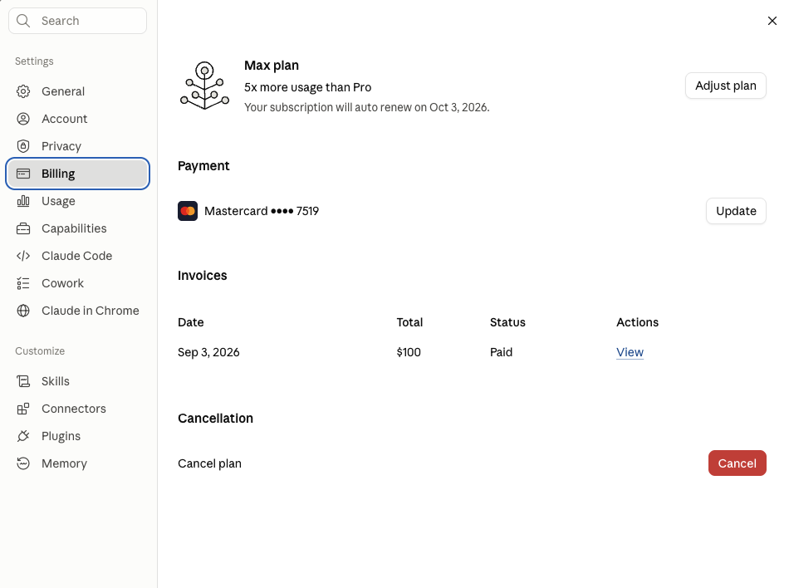The image size is (789, 588).
Task: Focus the settings Search field
Action: tap(77, 21)
